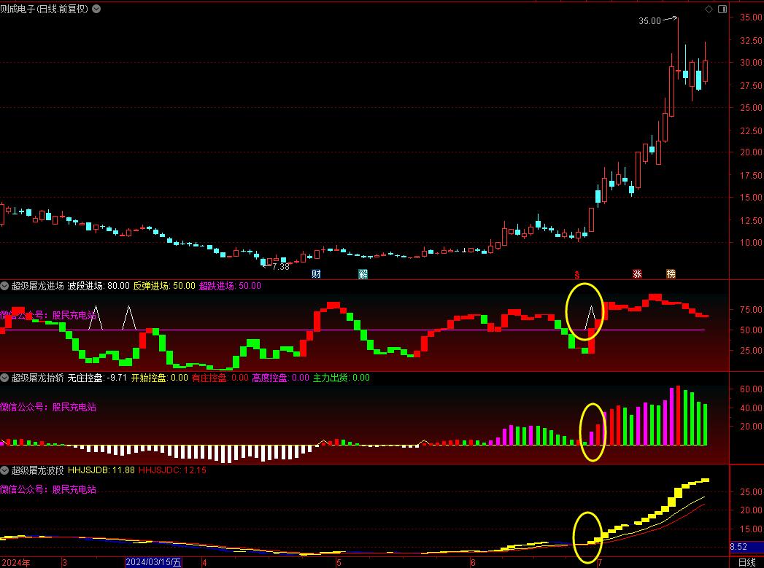The height and width of the screenshot is (568, 764).
Task: Select the 2024/03/15/五 date marker
Action: (153, 562)
